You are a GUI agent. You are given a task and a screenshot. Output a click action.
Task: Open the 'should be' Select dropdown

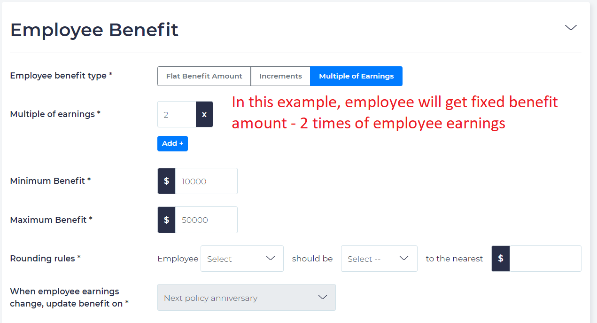379,258
